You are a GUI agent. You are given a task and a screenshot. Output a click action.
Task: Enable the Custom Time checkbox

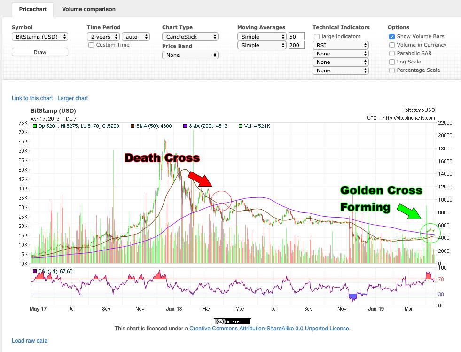coord(91,45)
